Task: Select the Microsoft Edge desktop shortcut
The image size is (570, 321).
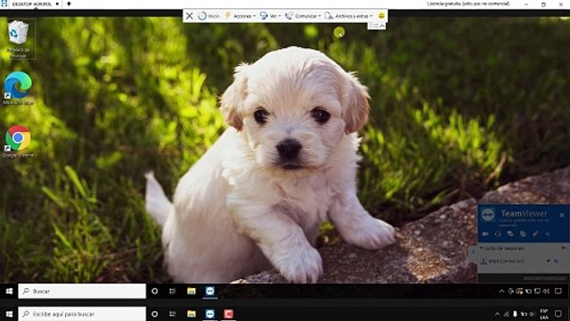Action: (x=18, y=88)
